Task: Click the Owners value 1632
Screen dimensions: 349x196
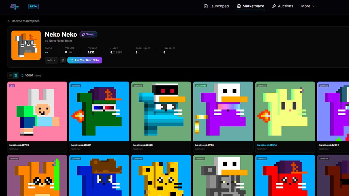Action: tap(91, 52)
